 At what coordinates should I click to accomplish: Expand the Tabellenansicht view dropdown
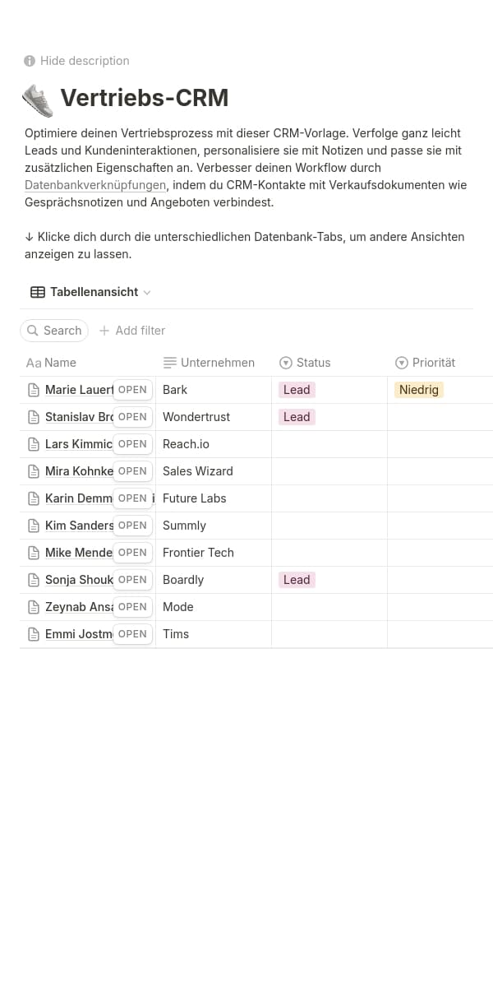(x=146, y=292)
